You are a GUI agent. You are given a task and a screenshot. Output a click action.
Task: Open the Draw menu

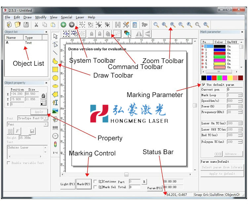[x=27, y=17]
